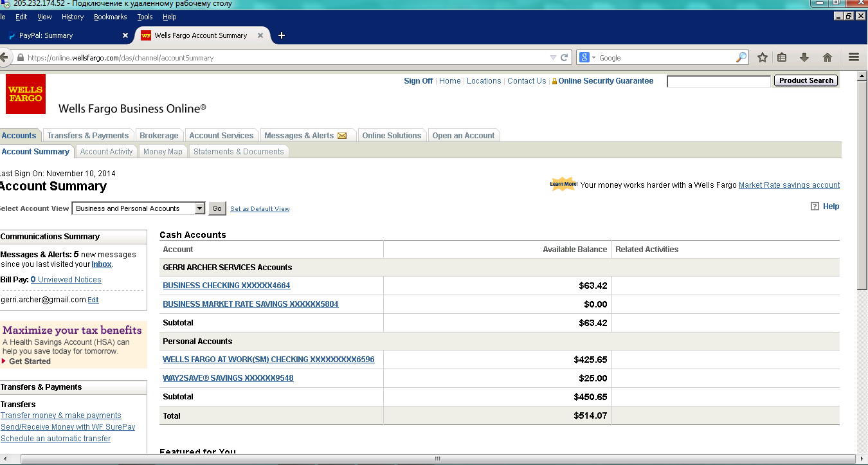Screen dimensions: 868x465
Task: Select the Account Activity subtab
Action: point(106,152)
